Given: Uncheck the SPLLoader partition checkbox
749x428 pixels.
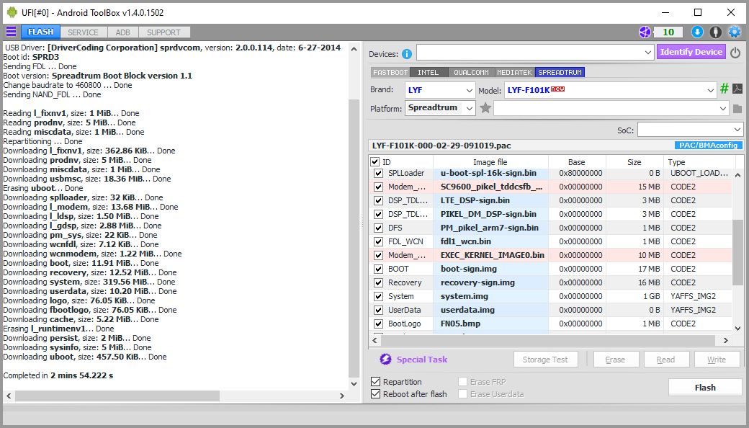Looking at the screenshot, I should (378, 173).
